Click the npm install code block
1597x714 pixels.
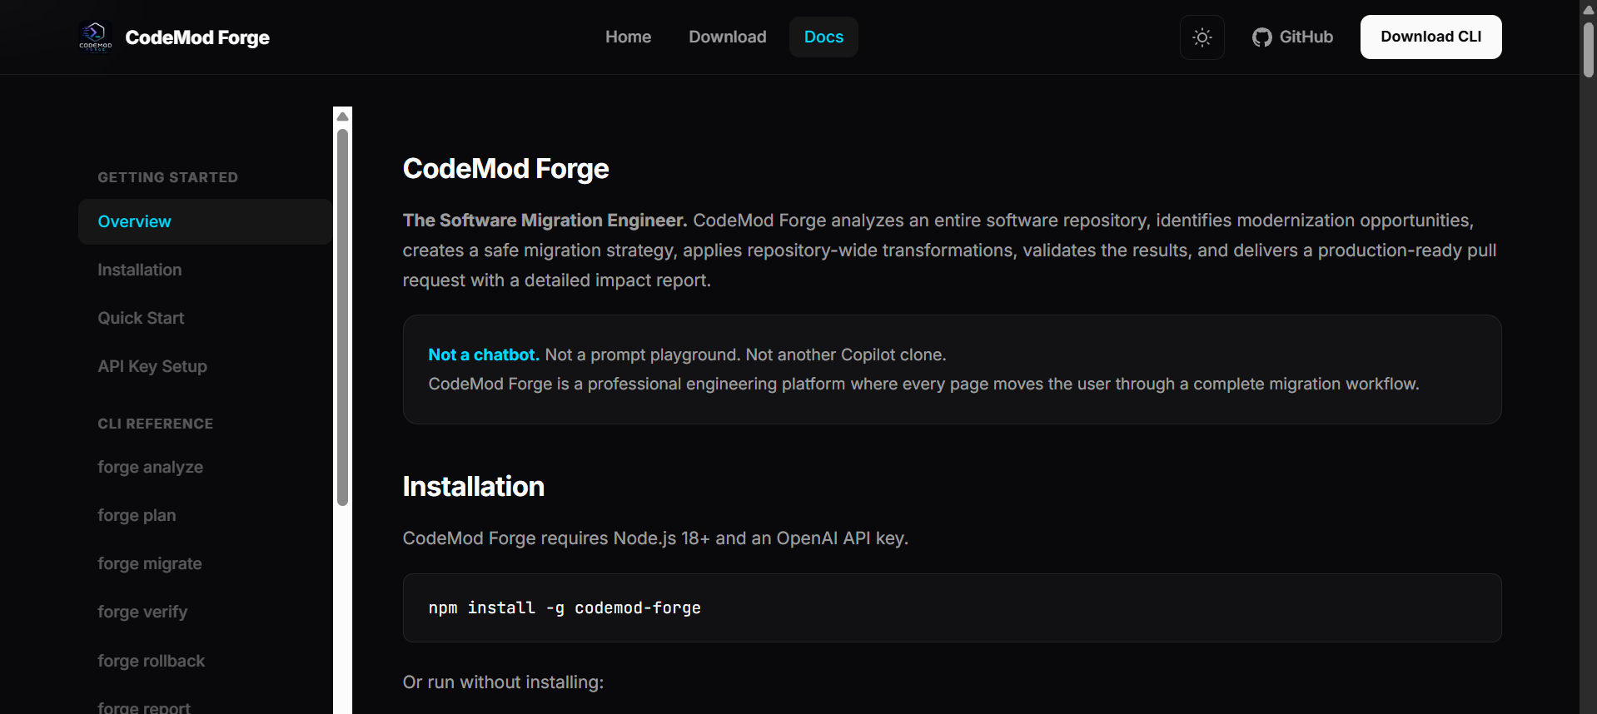click(x=952, y=607)
